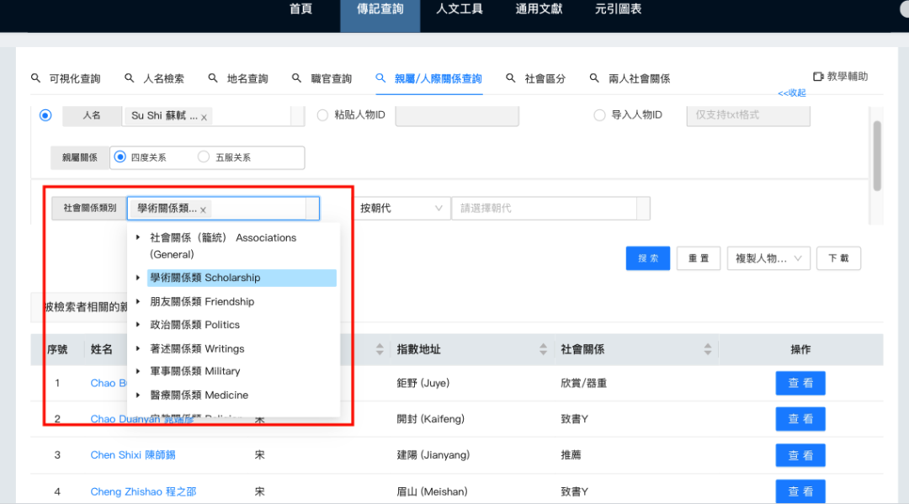Viewport: 909px width, 504px height.
Task: Click sort arrows on 社會關係 column
Action: [x=709, y=349]
